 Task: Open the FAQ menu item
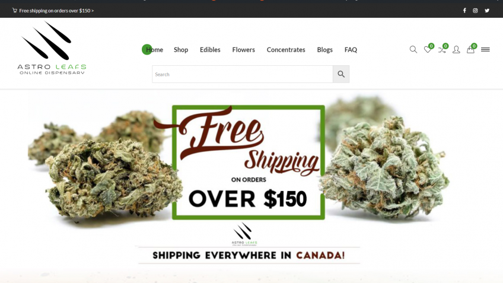[x=351, y=50]
